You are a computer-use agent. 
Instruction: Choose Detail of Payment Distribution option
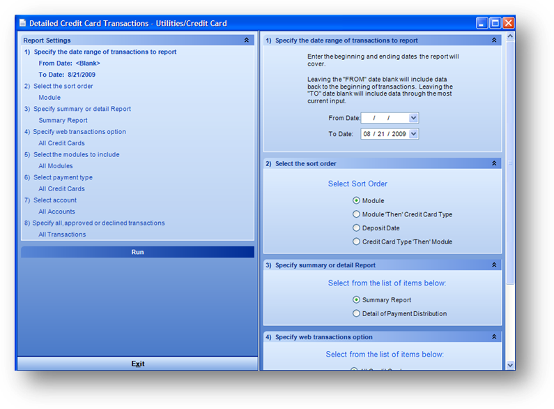click(357, 313)
